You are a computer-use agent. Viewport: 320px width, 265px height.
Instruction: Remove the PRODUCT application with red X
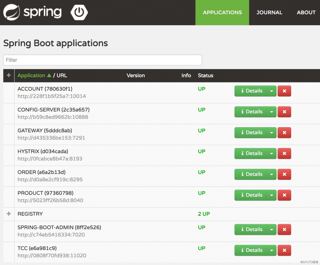(x=284, y=195)
